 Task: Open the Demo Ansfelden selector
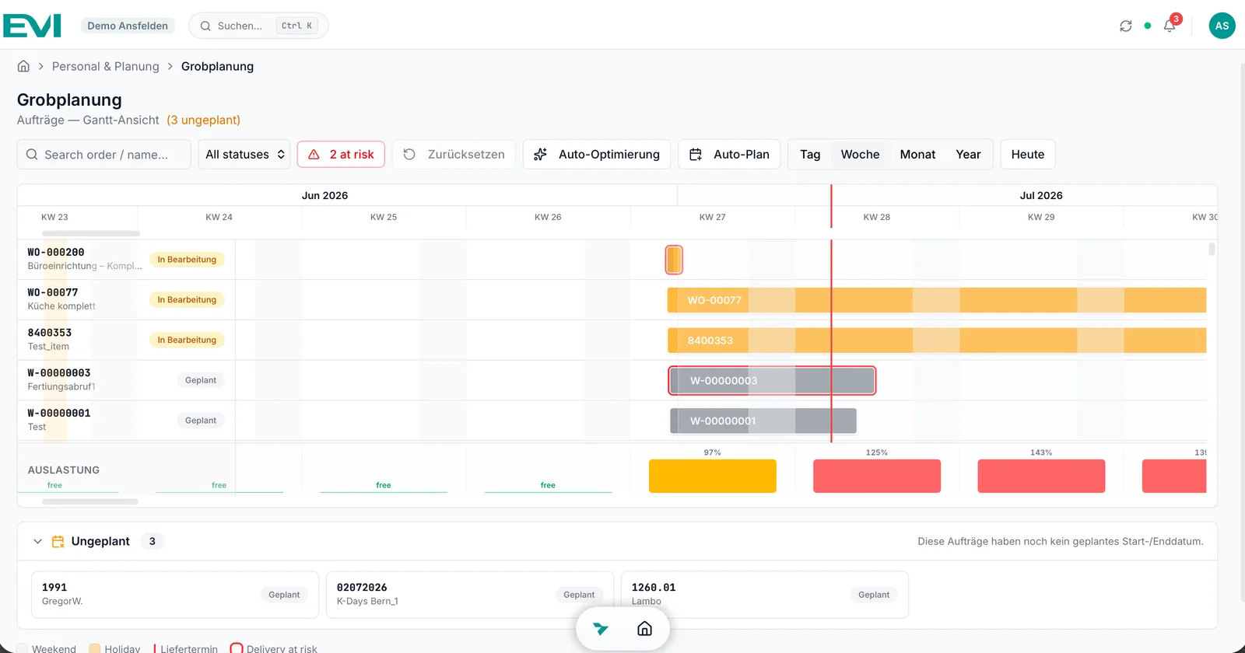(x=128, y=26)
